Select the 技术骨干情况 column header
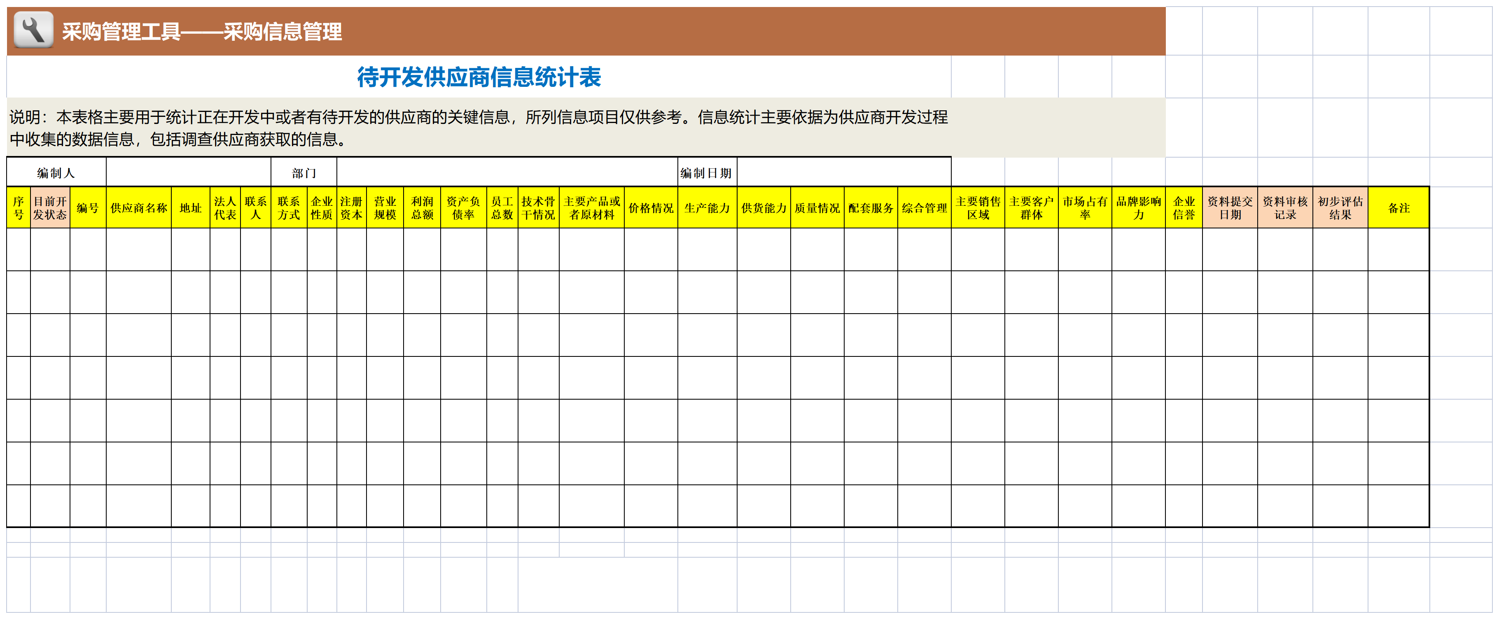The width and height of the screenshot is (1499, 619). pos(539,208)
